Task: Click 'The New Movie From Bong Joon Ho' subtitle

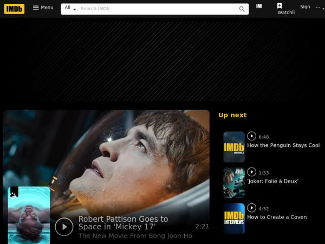Action: (x=135, y=236)
